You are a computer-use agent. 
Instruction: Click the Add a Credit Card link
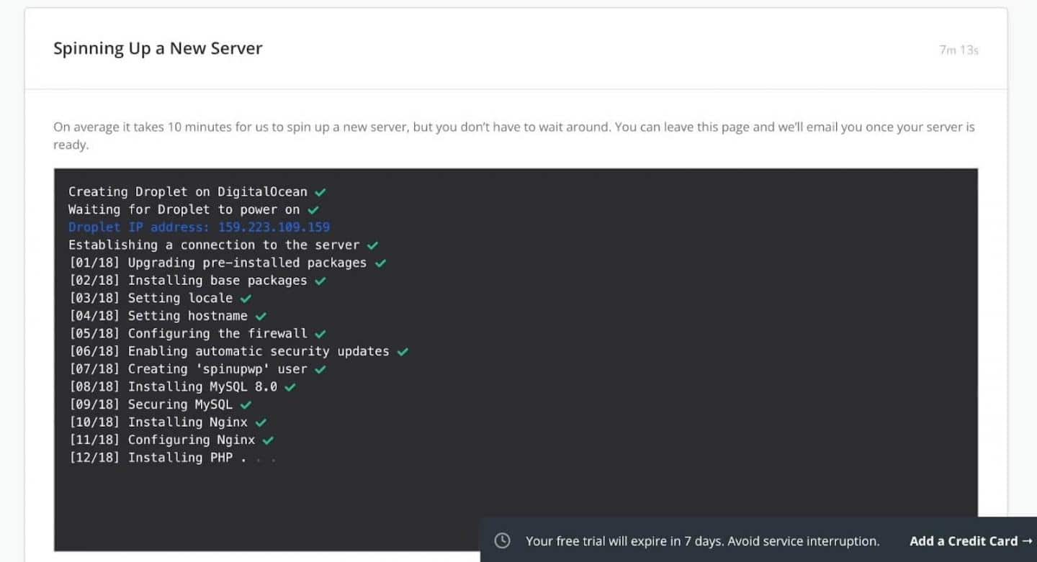970,541
